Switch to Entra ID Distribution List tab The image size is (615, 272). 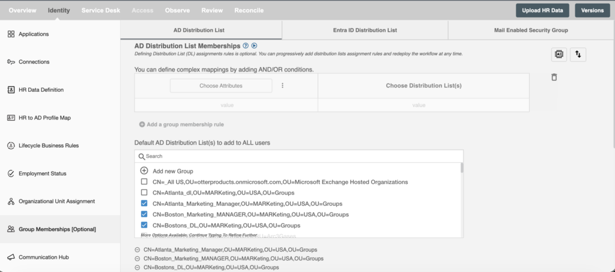tap(365, 30)
